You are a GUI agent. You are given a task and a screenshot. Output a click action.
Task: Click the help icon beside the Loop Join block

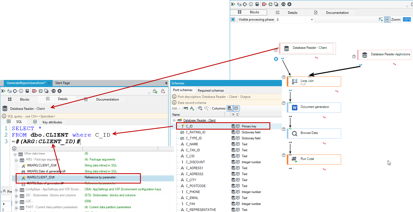tap(284, 77)
